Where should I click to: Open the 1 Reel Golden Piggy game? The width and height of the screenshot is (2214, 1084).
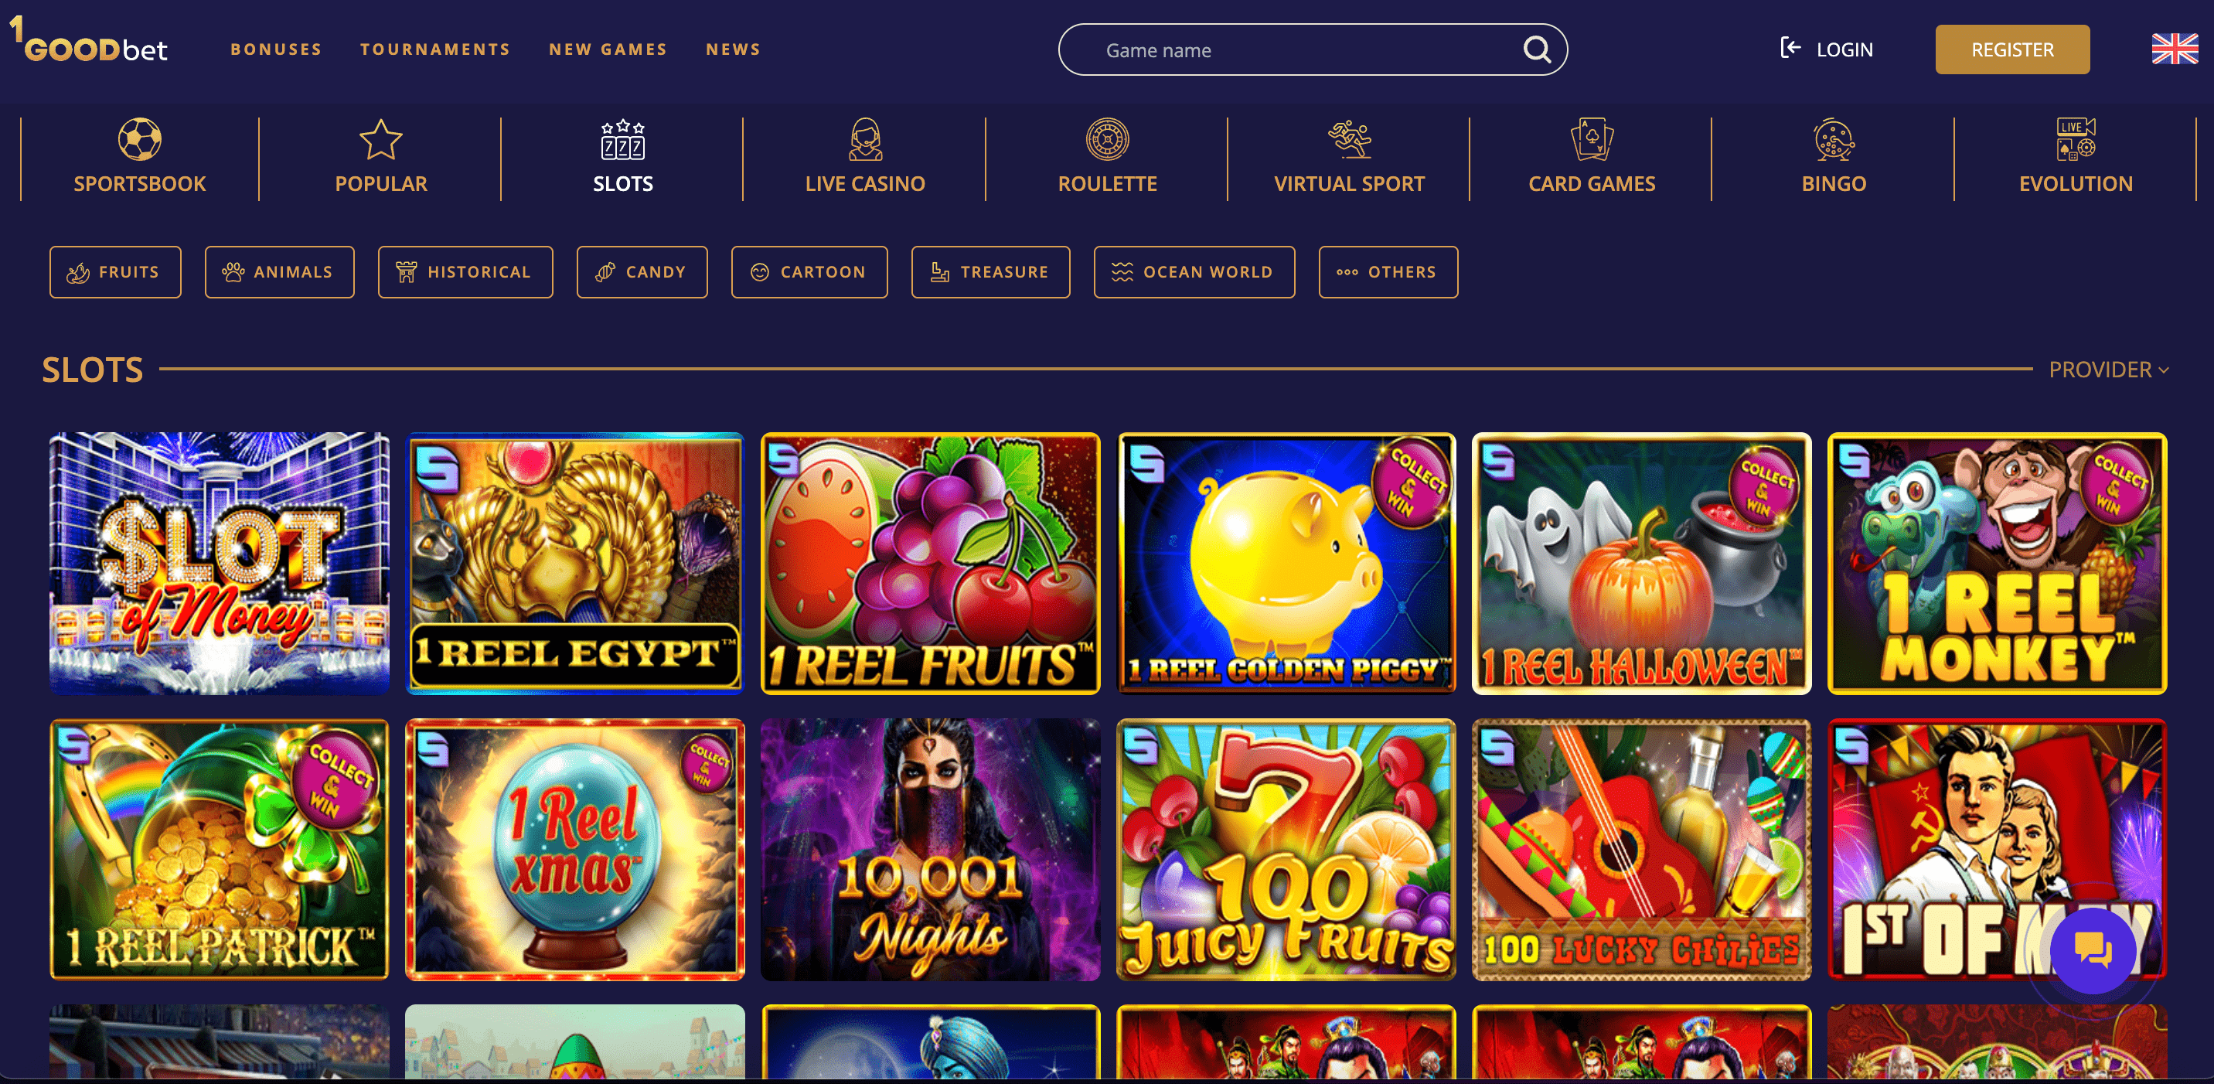pyautogui.click(x=1286, y=563)
